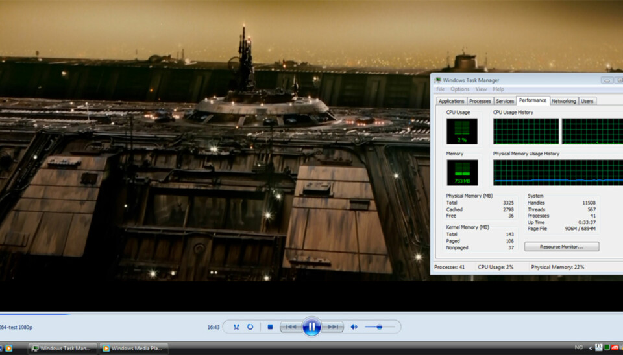This screenshot has height=355, width=623.
Task: Click the seek bar progress track
Action: pos(311,314)
